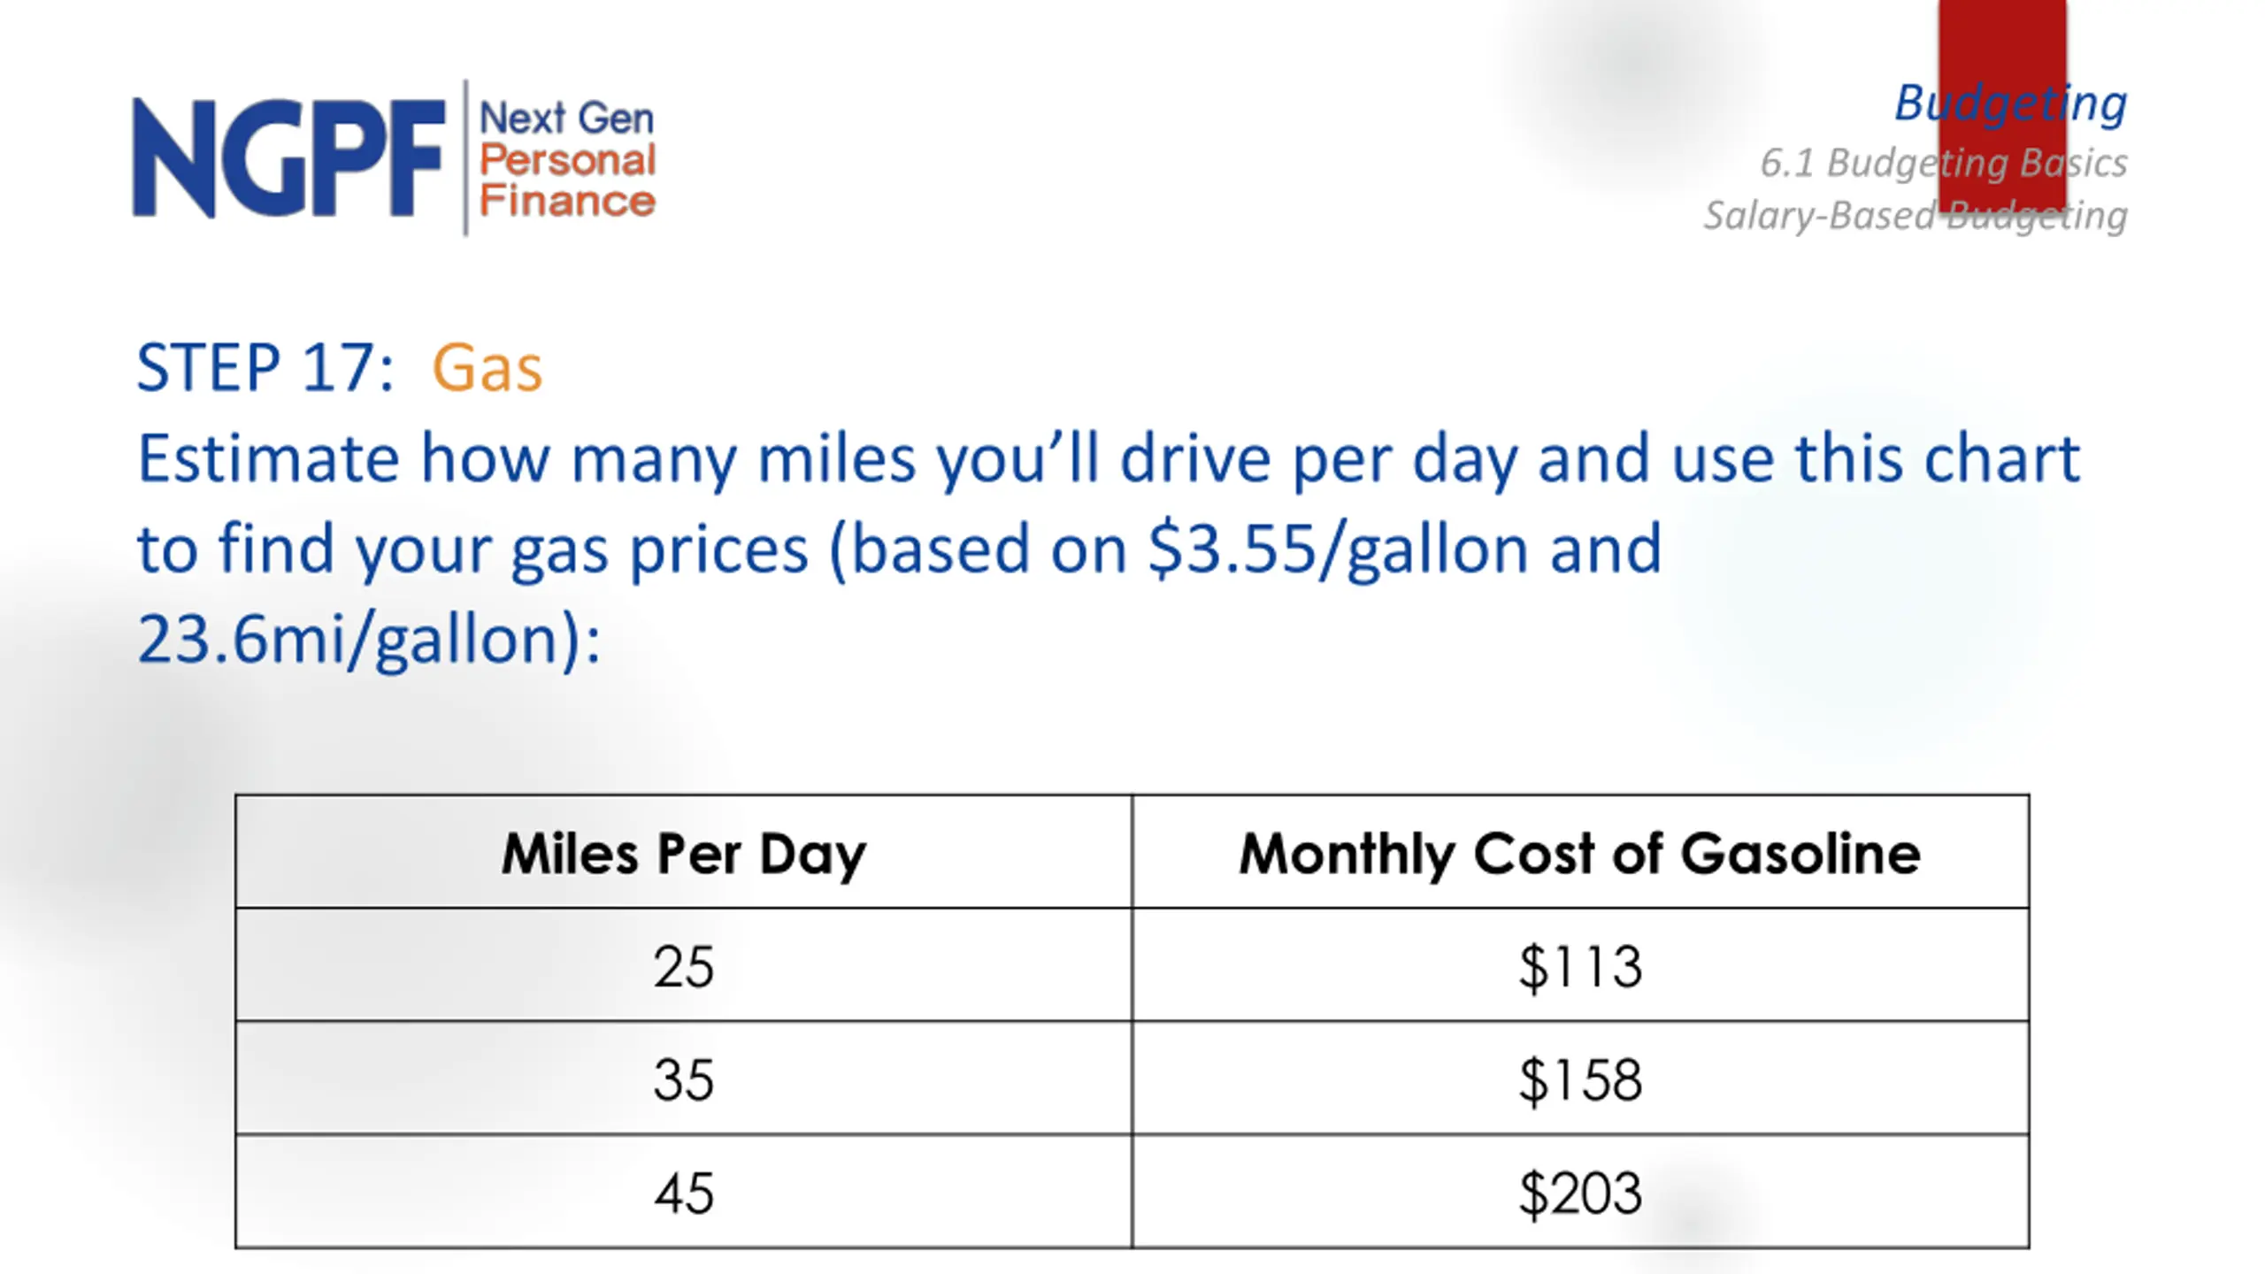Click the vertical divider in the logo

[x=465, y=158]
